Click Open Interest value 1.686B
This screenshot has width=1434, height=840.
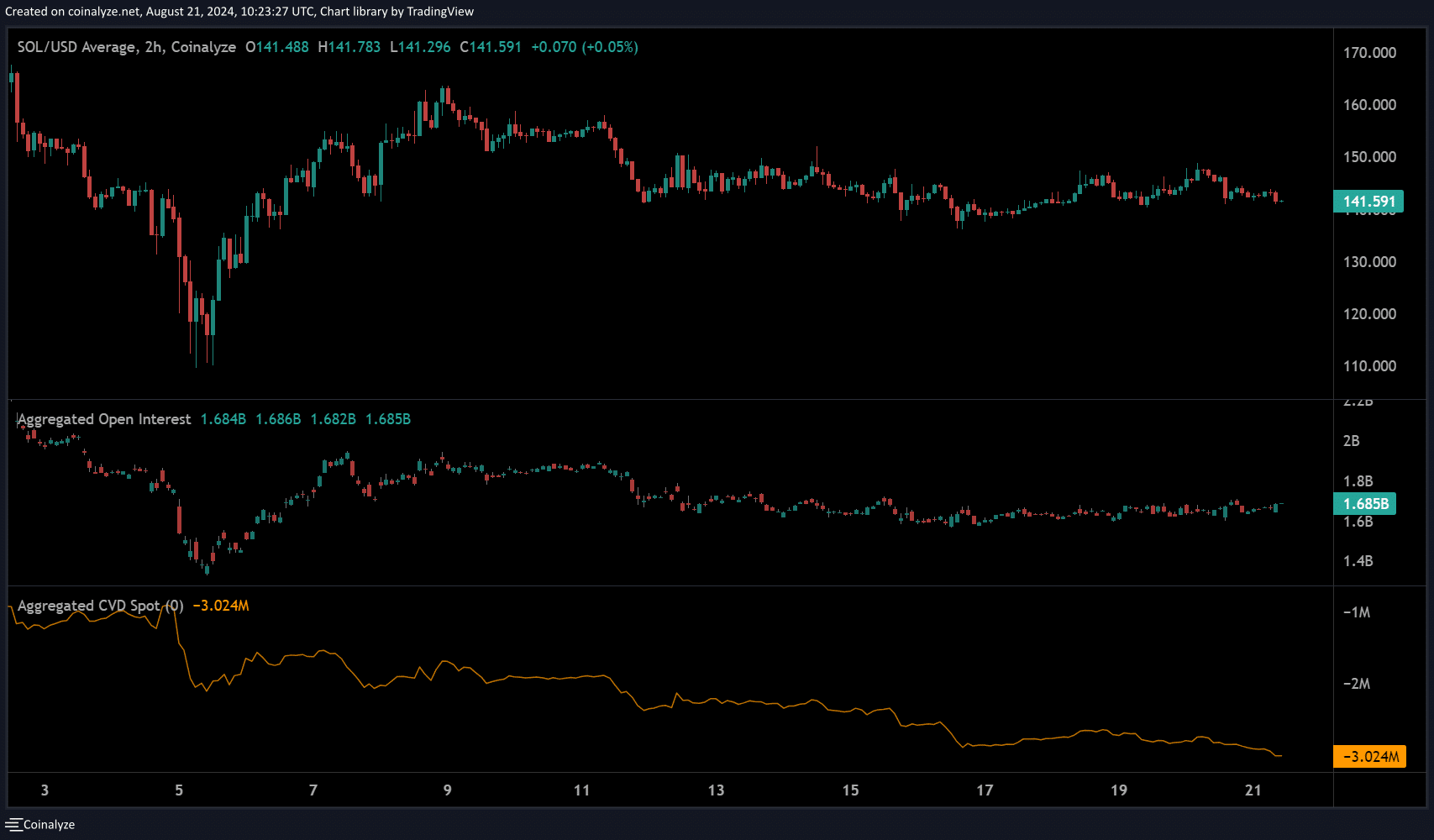tap(278, 419)
